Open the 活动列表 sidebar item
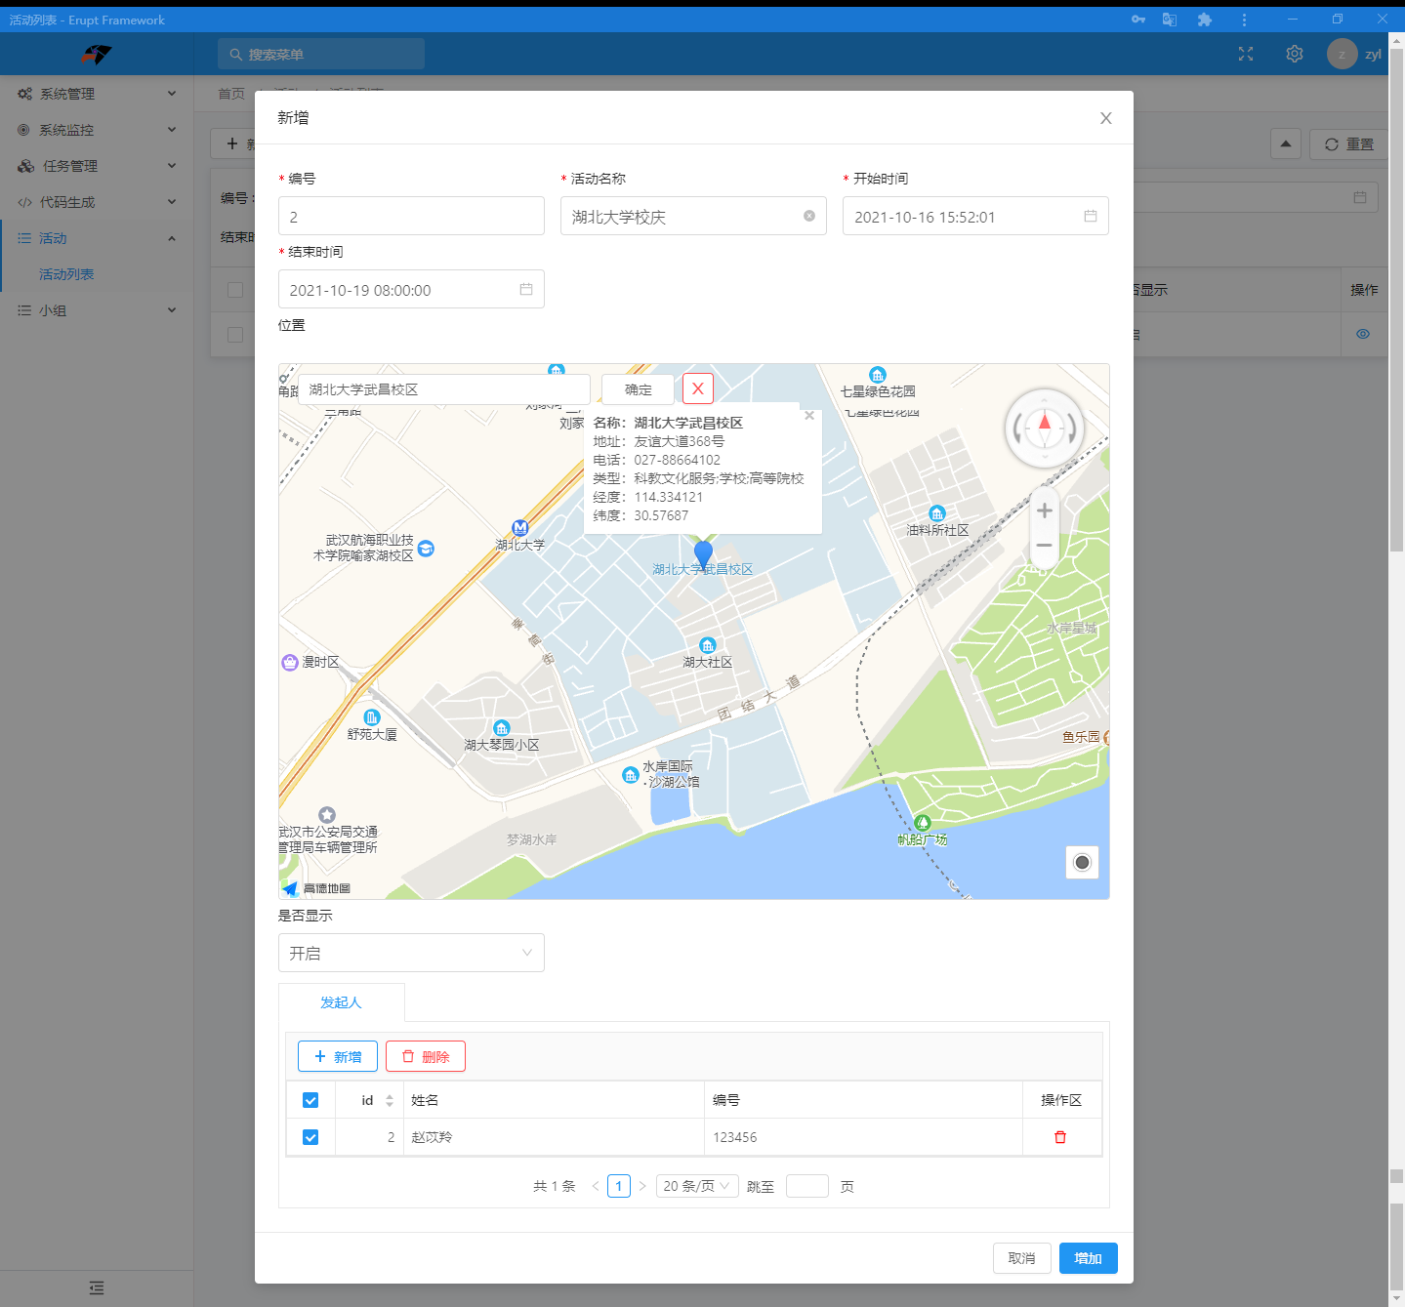Image resolution: width=1405 pixels, height=1307 pixels. pyautogui.click(x=66, y=274)
